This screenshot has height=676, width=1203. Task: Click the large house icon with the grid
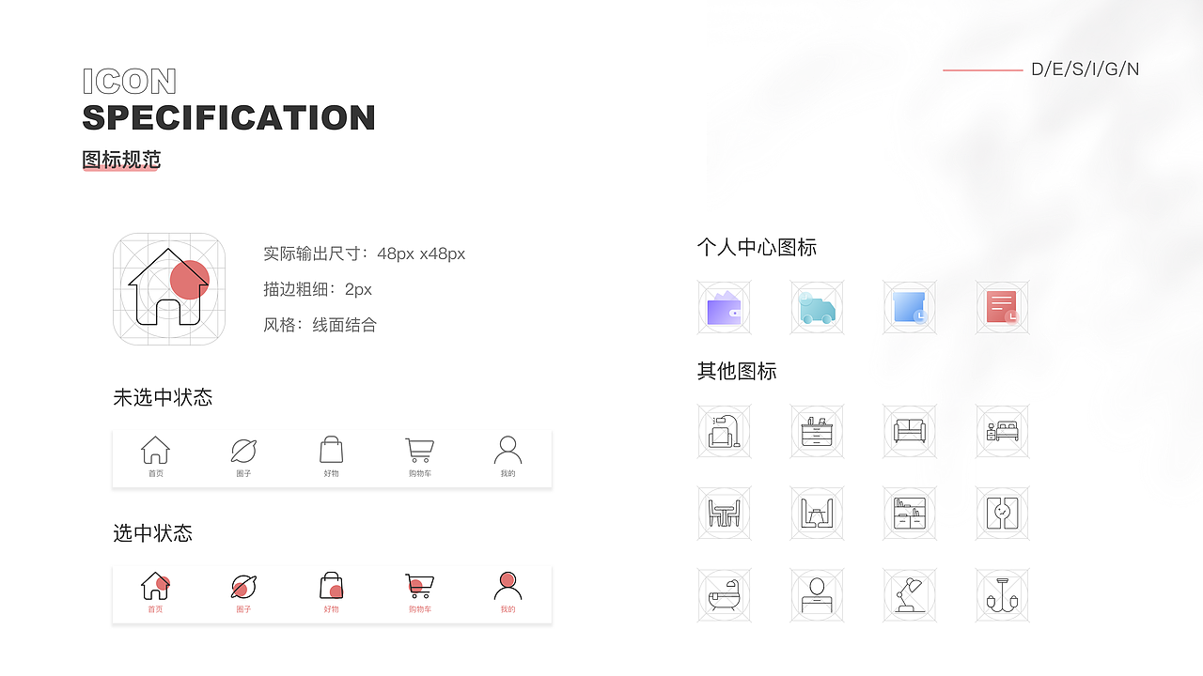click(169, 289)
